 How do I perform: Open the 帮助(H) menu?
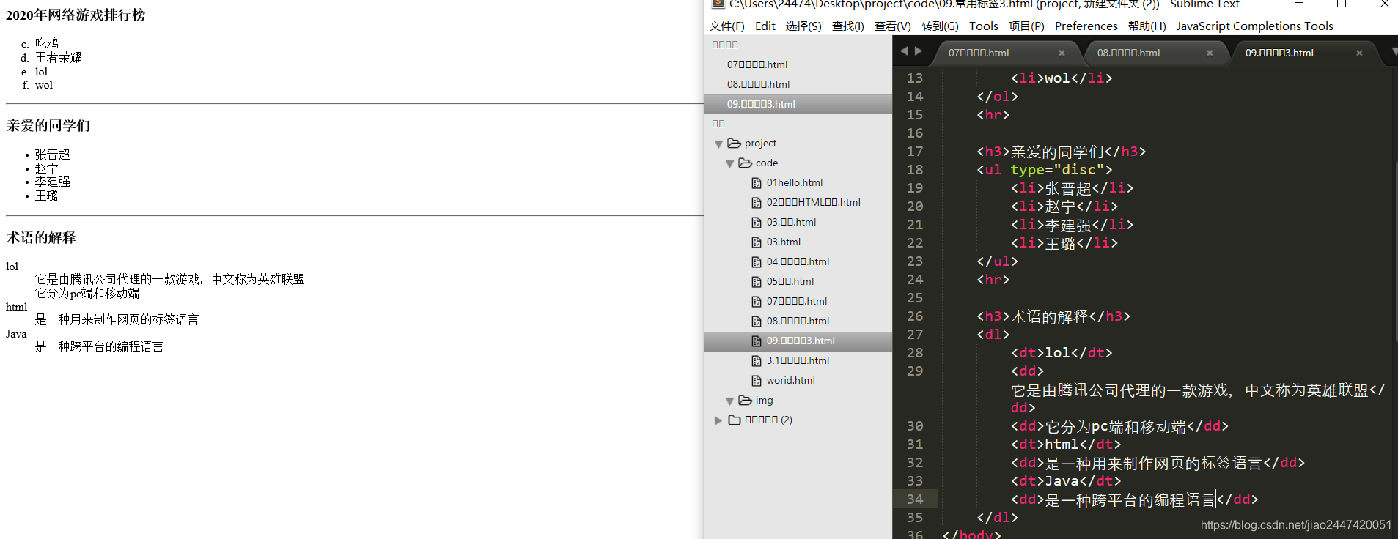click(1147, 26)
